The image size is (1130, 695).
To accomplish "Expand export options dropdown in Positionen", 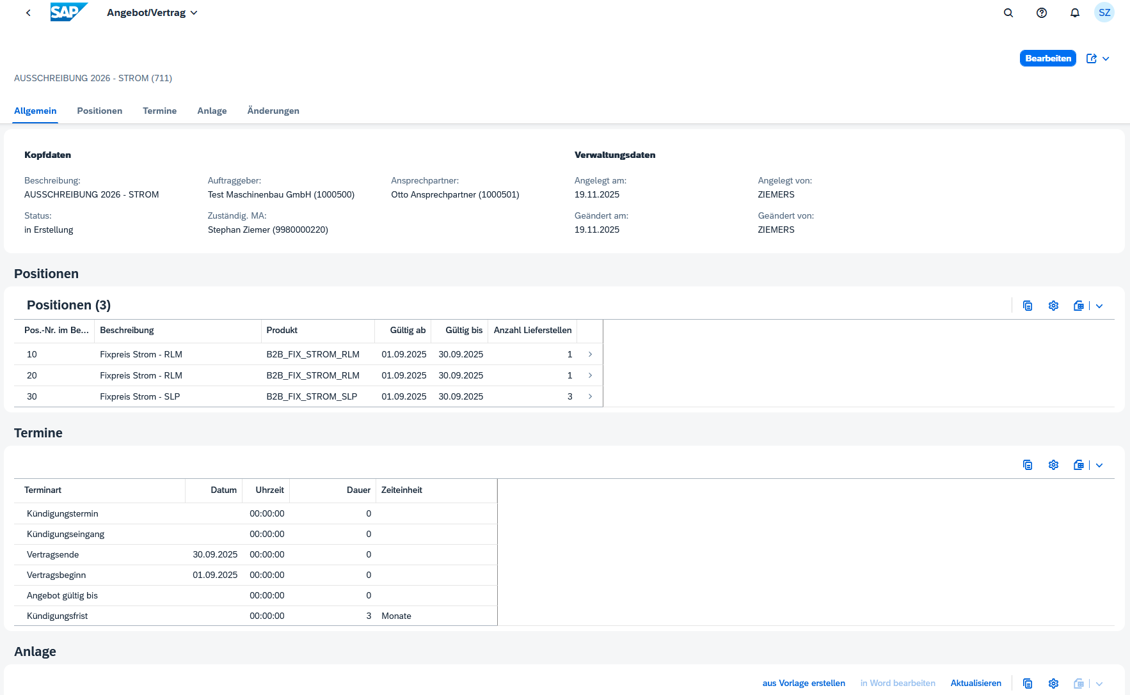I will [x=1099, y=306].
